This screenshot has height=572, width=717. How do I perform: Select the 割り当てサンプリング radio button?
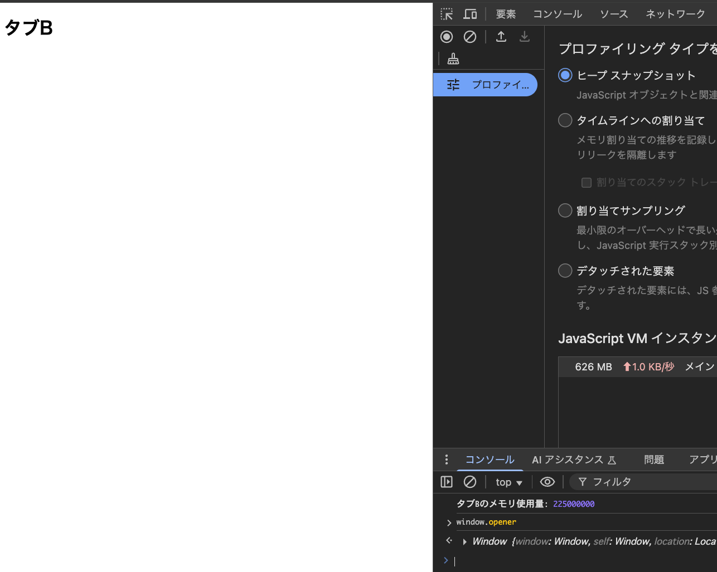[565, 211]
